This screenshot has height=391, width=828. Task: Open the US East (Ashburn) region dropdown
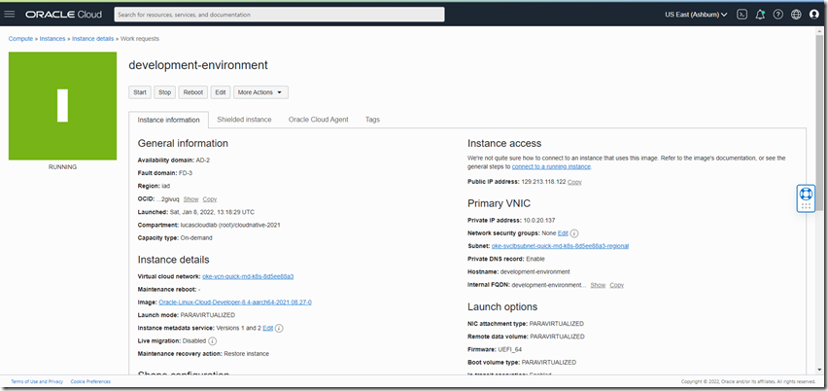(x=696, y=15)
